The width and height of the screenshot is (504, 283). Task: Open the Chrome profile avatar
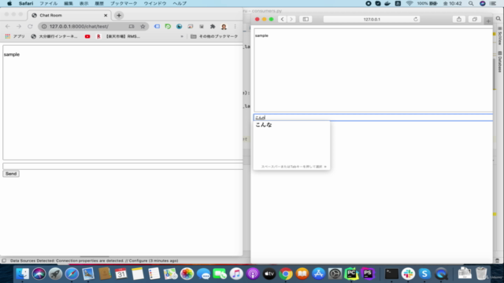(x=224, y=26)
